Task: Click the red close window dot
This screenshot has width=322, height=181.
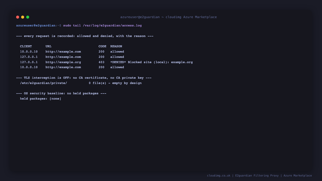Action: 18,17
